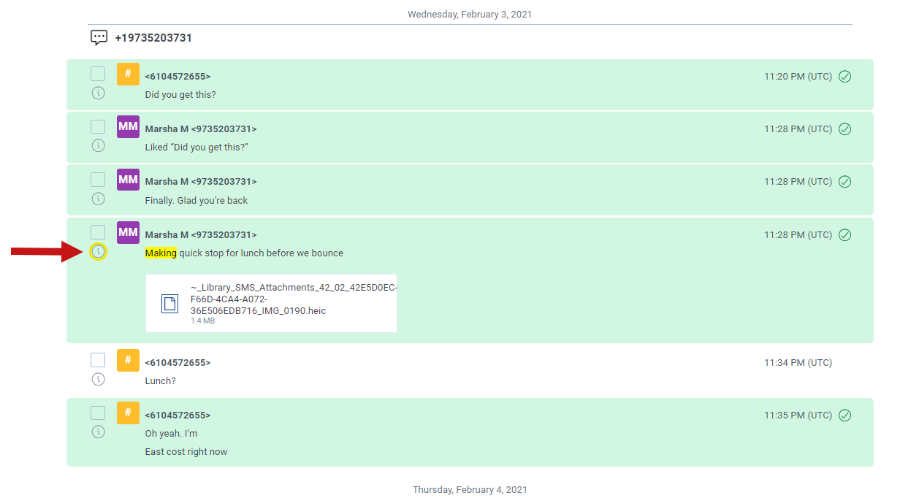Click MM avatar on the "Making quick stop" message
The width and height of the screenshot is (919, 498).
click(128, 232)
